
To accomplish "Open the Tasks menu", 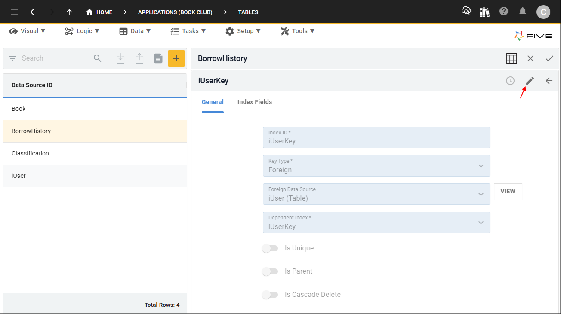I will click(x=188, y=31).
